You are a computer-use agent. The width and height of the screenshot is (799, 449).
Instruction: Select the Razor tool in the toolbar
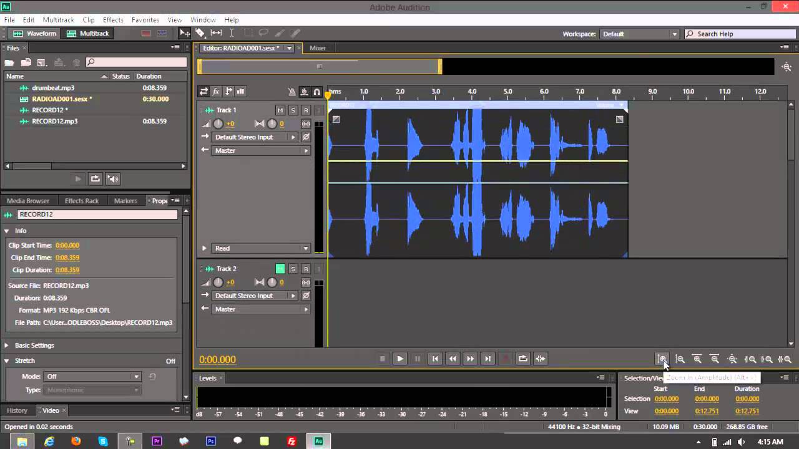tap(200, 33)
